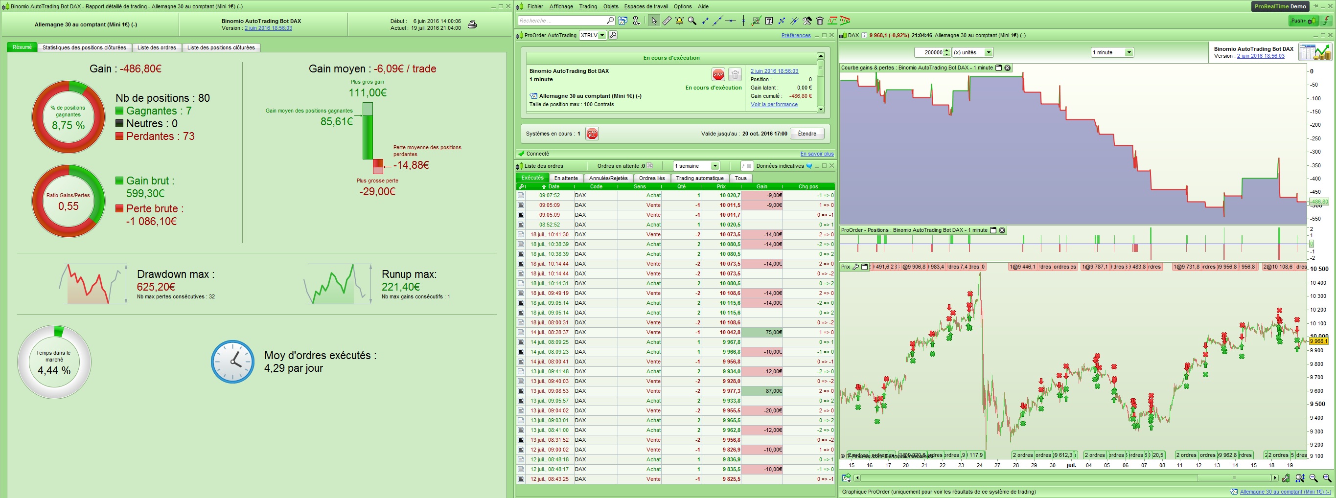Expand the XTRLV account dropdown
The height and width of the screenshot is (498, 1336).
(x=602, y=35)
